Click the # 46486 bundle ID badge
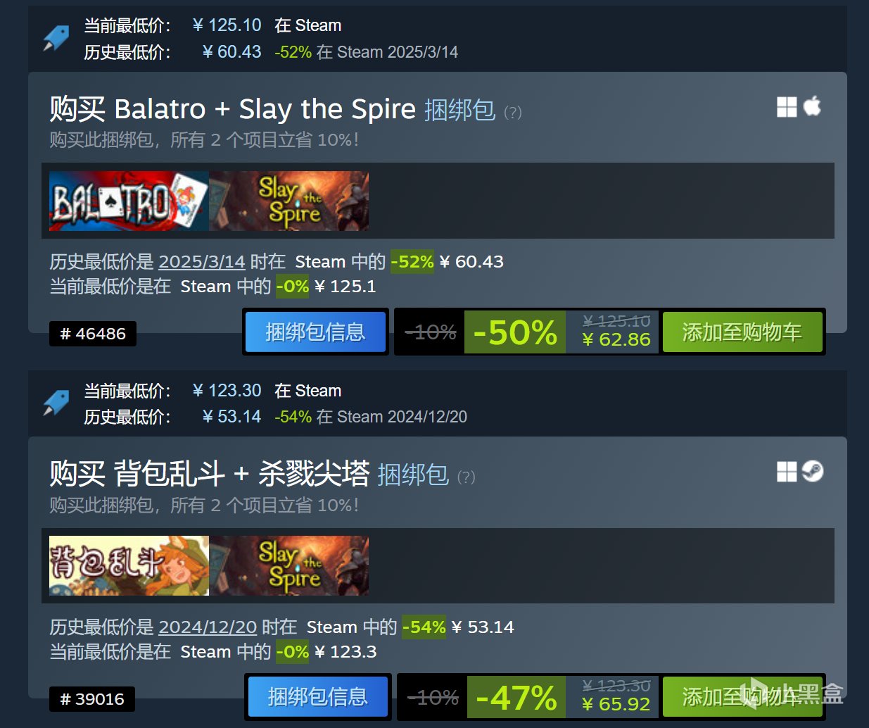Screen dimensions: 869x728 93,334
